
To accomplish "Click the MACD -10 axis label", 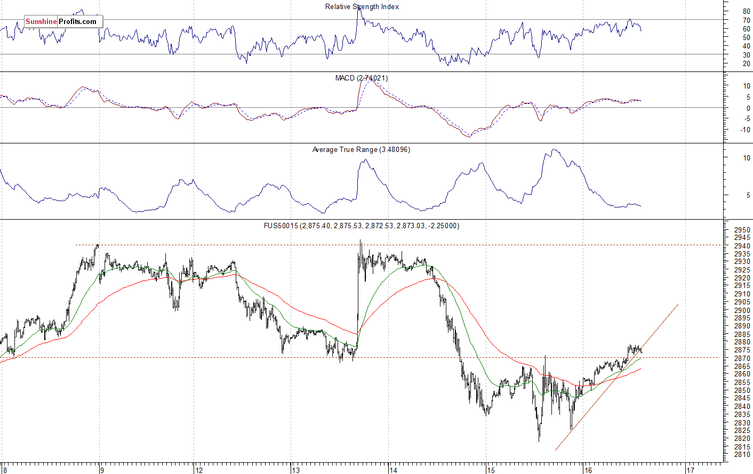I will (x=745, y=130).
